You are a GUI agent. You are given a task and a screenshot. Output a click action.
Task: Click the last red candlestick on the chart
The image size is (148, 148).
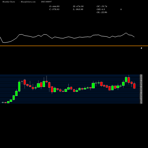point(134,86)
